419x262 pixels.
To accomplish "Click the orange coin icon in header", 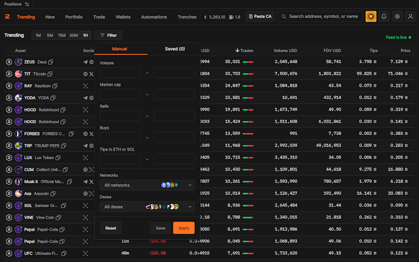I will pos(371,16).
